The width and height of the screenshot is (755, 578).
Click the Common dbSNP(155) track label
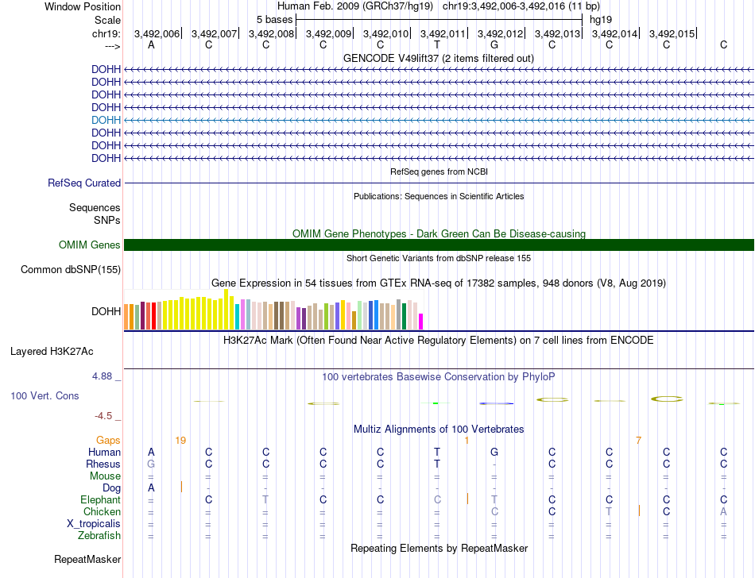tap(70, 269)
